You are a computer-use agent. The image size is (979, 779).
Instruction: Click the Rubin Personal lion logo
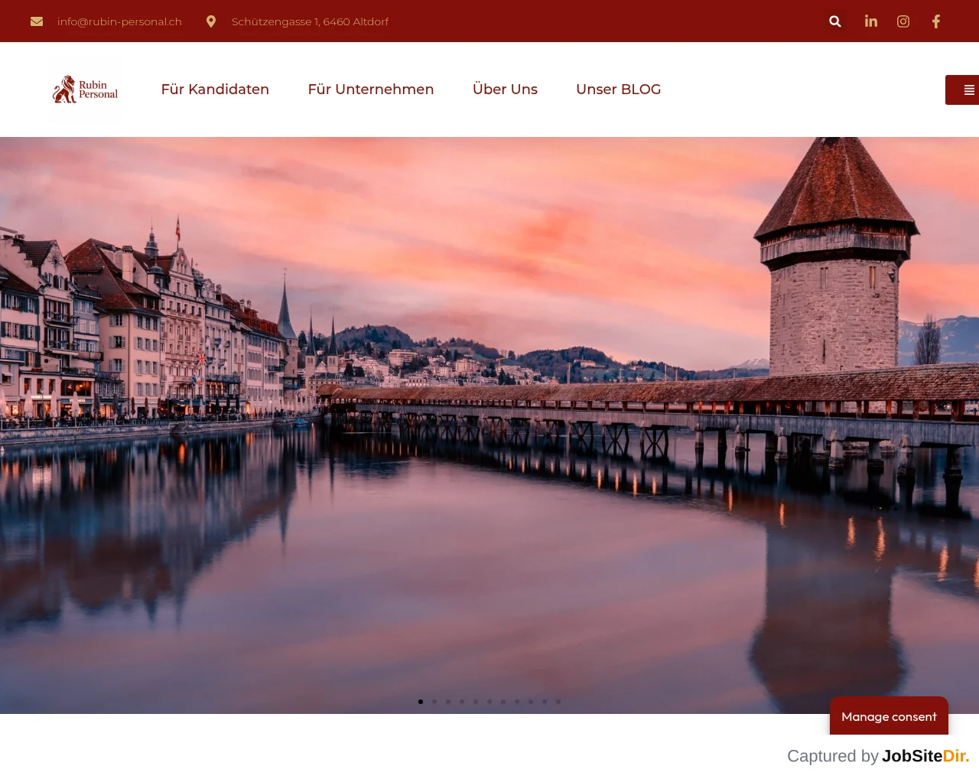tap(85, 90)
